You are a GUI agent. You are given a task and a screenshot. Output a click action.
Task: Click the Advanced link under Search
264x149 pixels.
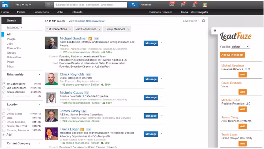[13, 27]
